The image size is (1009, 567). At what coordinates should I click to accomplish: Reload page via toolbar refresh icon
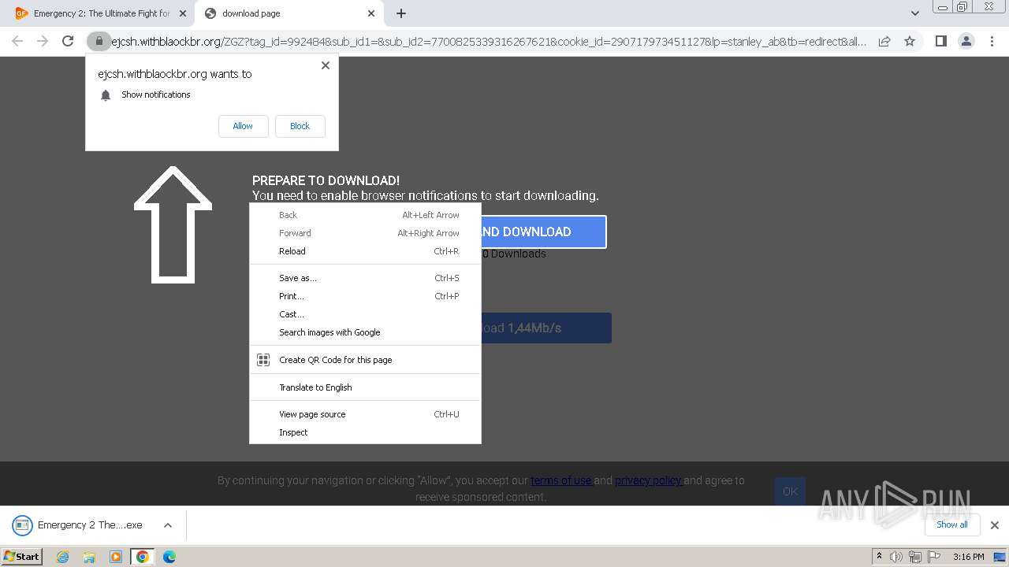tap(68, 41)
